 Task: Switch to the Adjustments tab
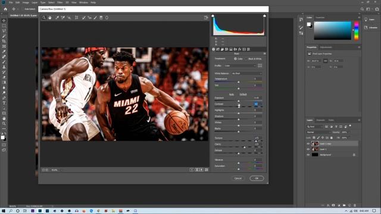[326, 47]
